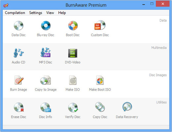Open the View menu
Image resolution: width=172 pixels, height=132 pixels.
(x=50, y=13)
